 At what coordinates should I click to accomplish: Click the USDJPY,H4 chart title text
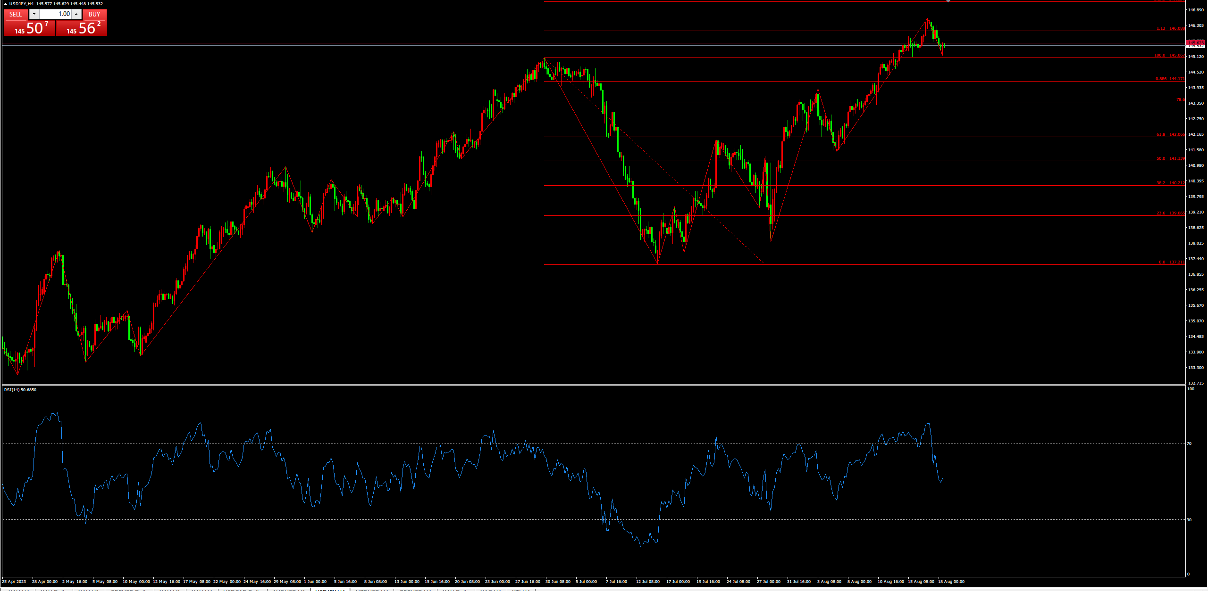coord(21,4)
